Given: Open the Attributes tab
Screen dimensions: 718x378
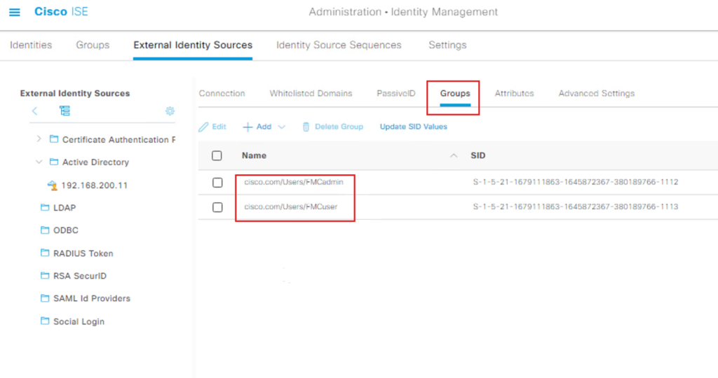Looking at the screenshot, I should coord(514,93).
